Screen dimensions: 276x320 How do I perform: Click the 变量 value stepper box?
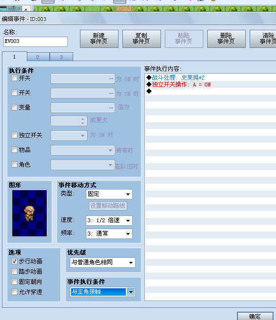[69, 121]
